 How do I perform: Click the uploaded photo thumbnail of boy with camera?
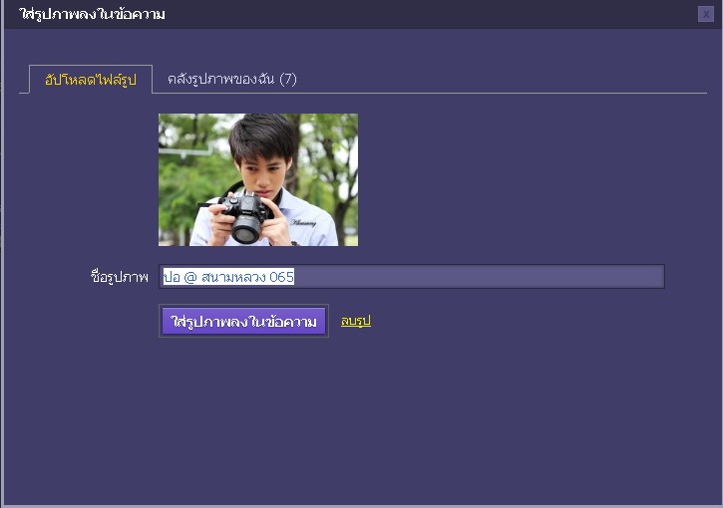click(258, 179)
